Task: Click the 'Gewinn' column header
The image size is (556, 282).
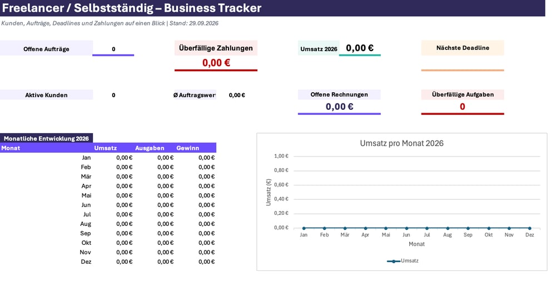Action: pos(196,148)
